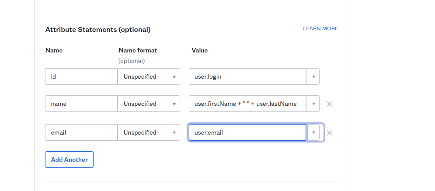Image resolution: width=435 pixels, height=191 pixels.
Task: Focus the 'id' attribute name field
Action: click(81, 76)
